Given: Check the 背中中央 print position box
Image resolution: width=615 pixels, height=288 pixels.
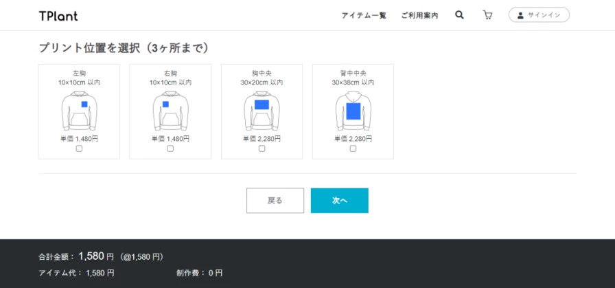Looking at the screenshot, I should [x=353, y=148].
